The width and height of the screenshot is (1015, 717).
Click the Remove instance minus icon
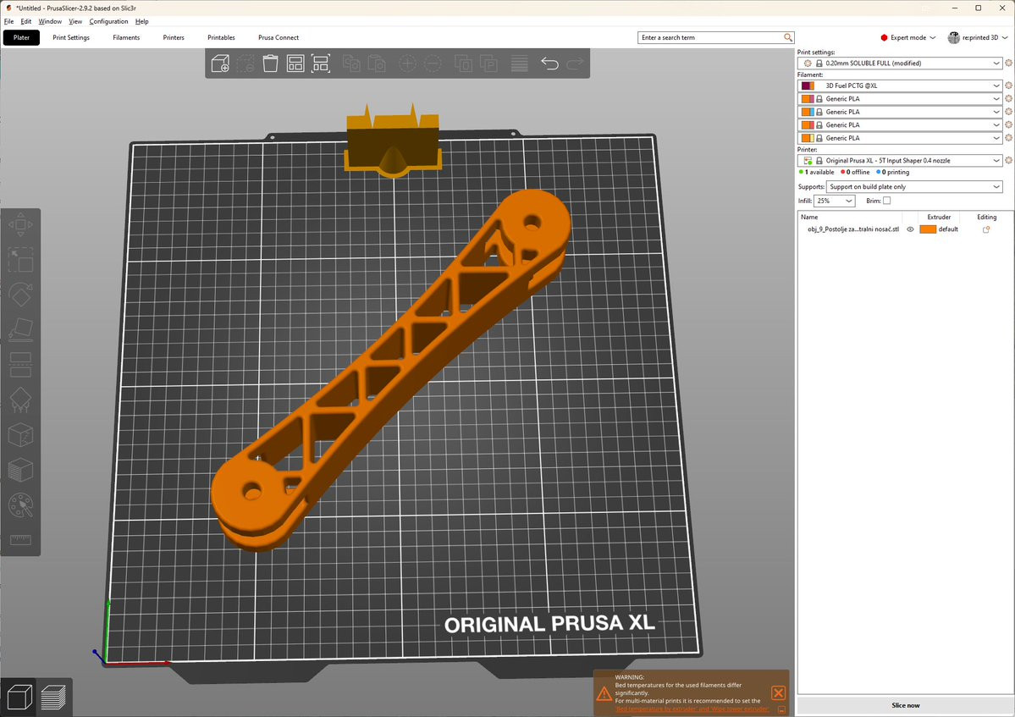[433, 63]
